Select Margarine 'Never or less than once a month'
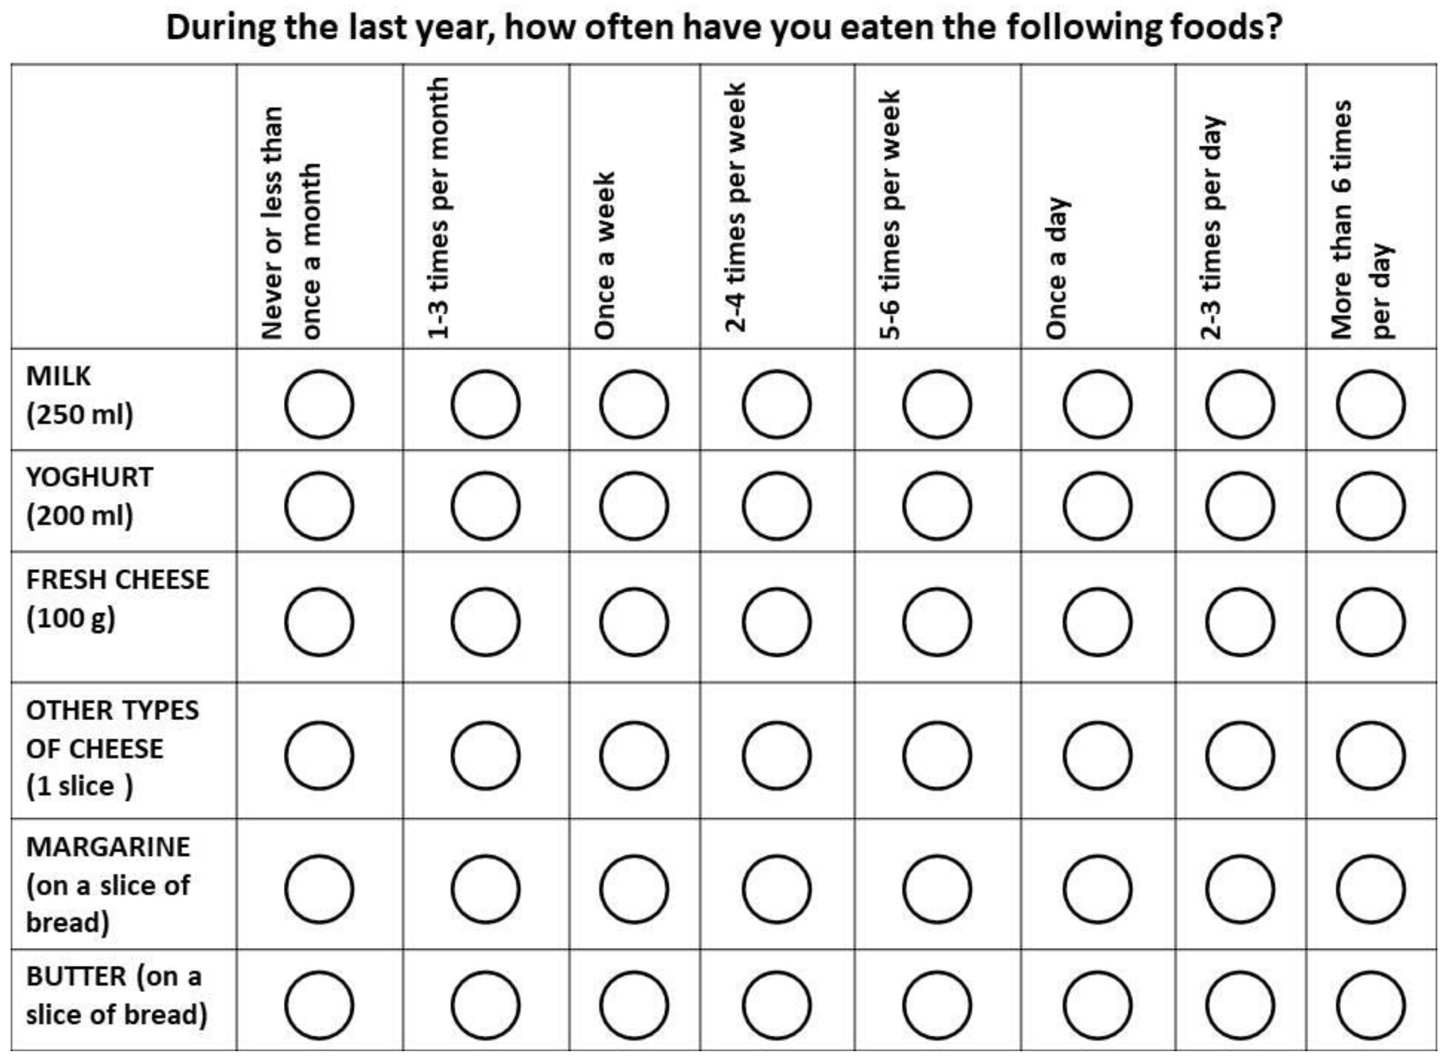Screen dimensions: 1448x1063 click(x=319, y=888)
